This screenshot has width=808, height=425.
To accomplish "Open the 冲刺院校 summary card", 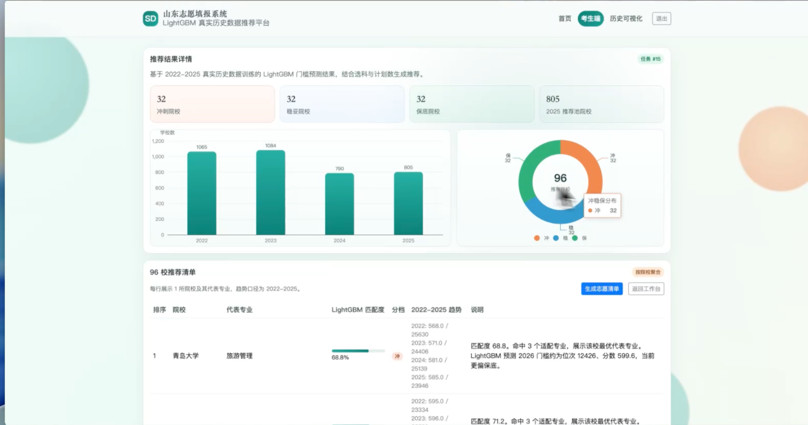I will click(x=212, y=104).
